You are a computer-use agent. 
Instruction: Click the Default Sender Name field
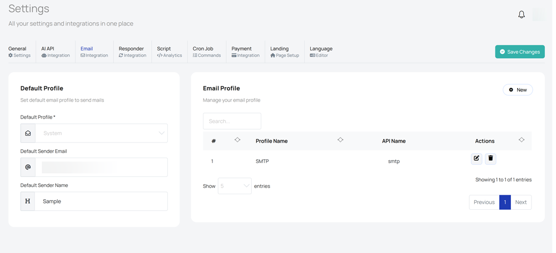pyautogui.click(x=101, y=201)
